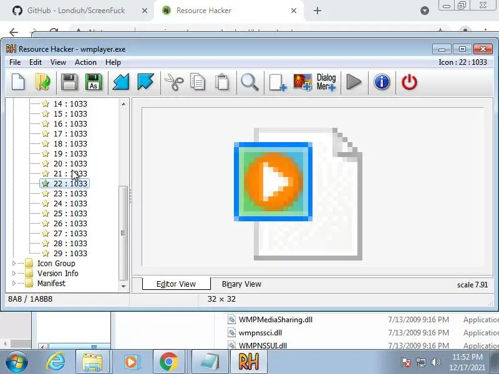Select icon resource 20 : 1033

pyautogui.click(x=70, y=163)
